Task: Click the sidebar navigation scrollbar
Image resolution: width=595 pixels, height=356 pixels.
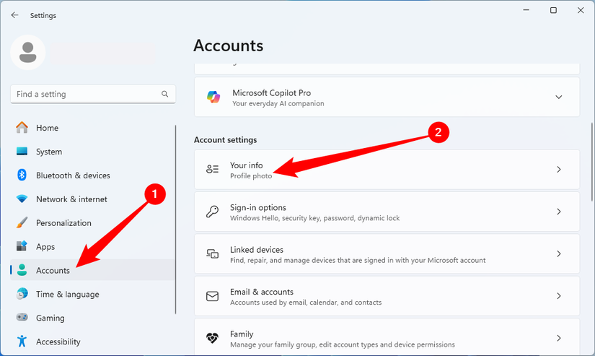Action: tap(175, 220)
